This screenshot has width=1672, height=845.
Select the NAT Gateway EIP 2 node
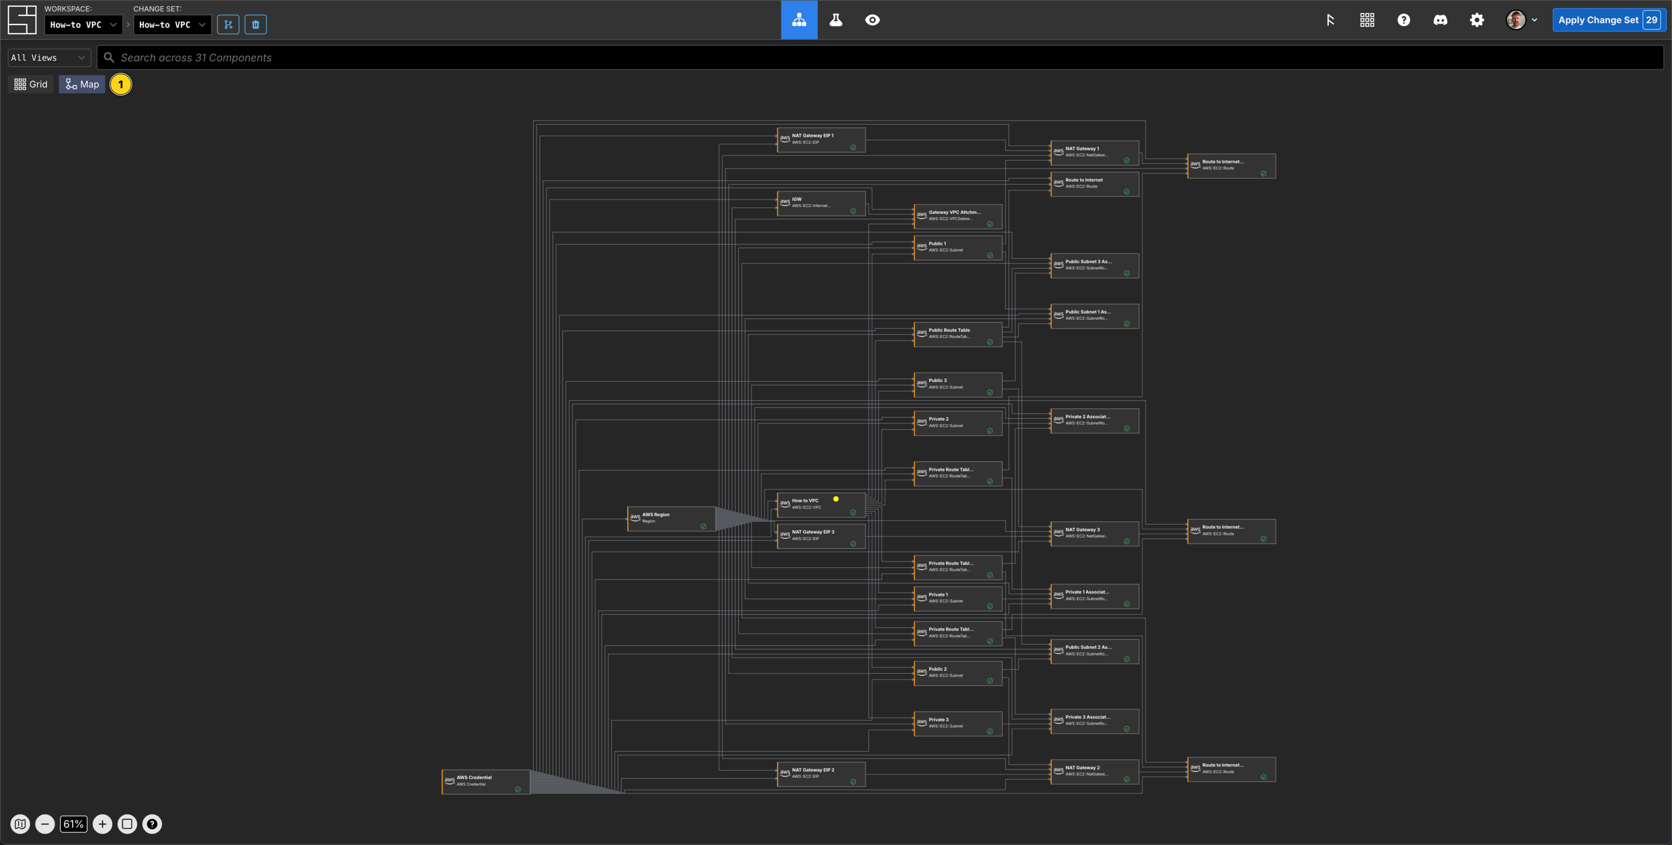tap(821, 774)
